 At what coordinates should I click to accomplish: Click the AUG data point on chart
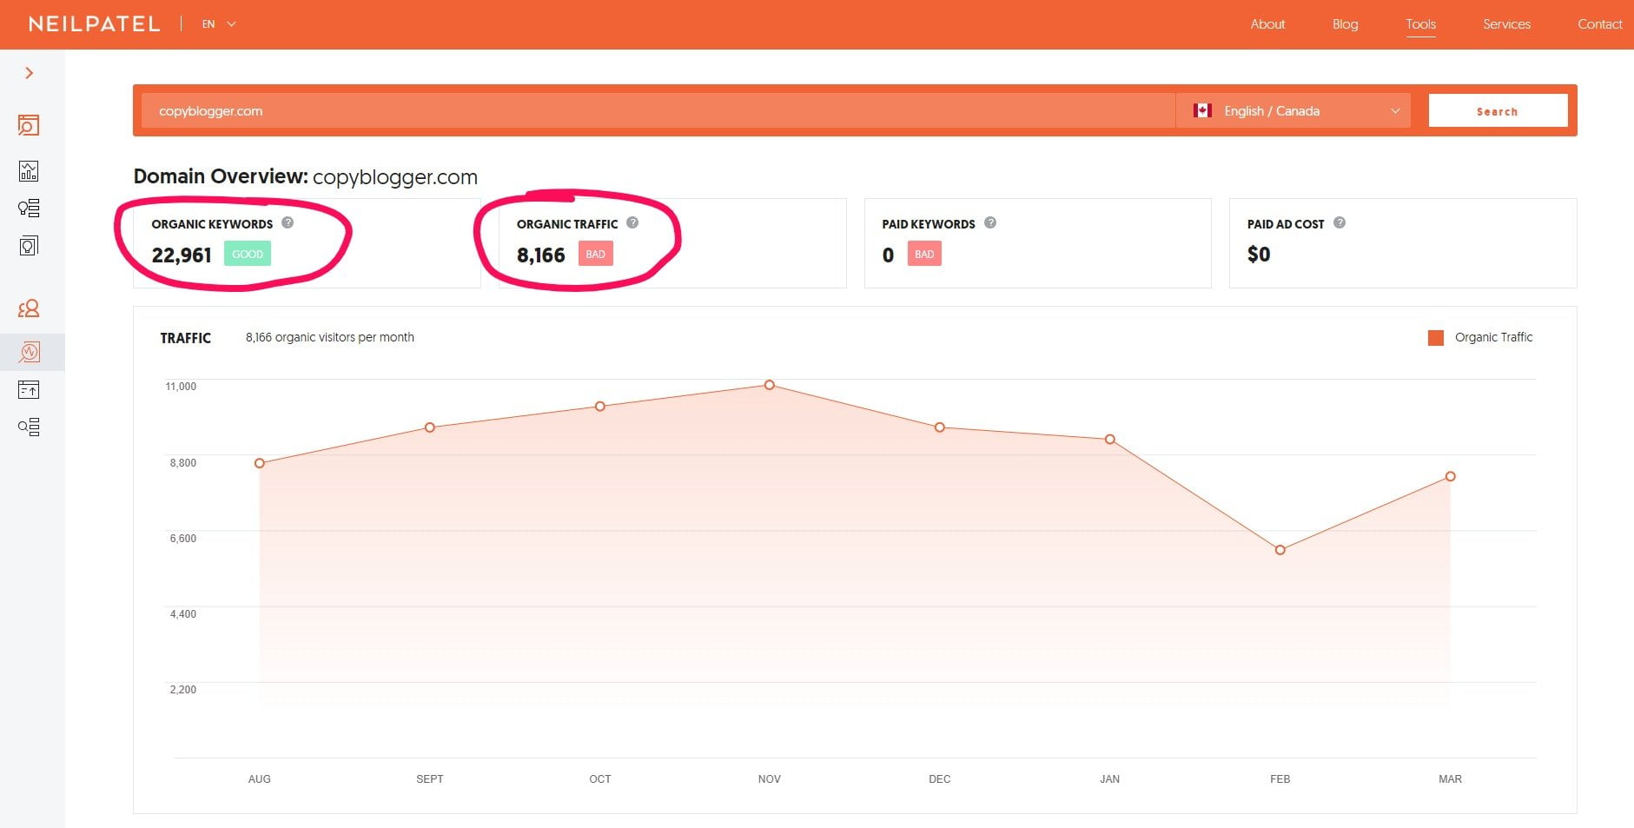click(x=260, y=463)
